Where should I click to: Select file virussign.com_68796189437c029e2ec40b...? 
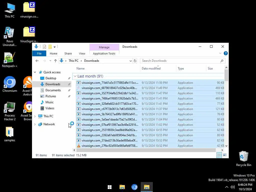pos(150,88)
